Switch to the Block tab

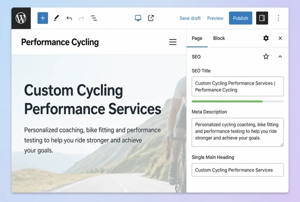tap(219, 38)
